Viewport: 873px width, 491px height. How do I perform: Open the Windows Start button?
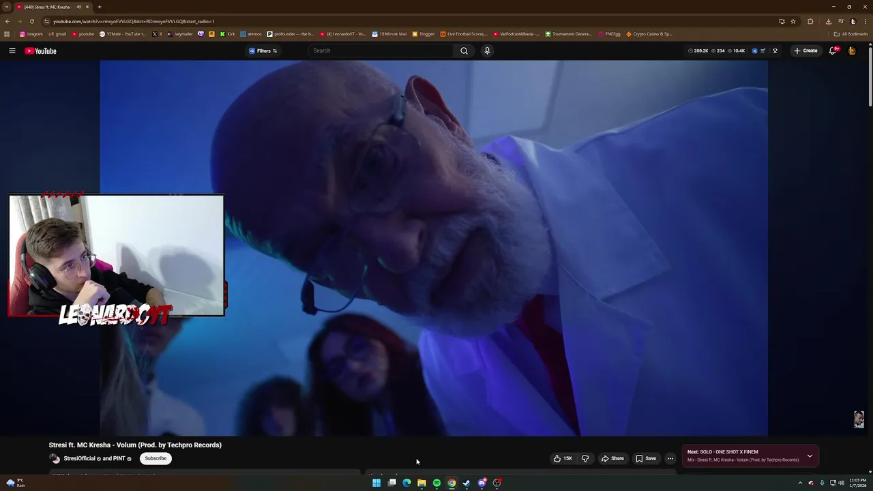376,483
